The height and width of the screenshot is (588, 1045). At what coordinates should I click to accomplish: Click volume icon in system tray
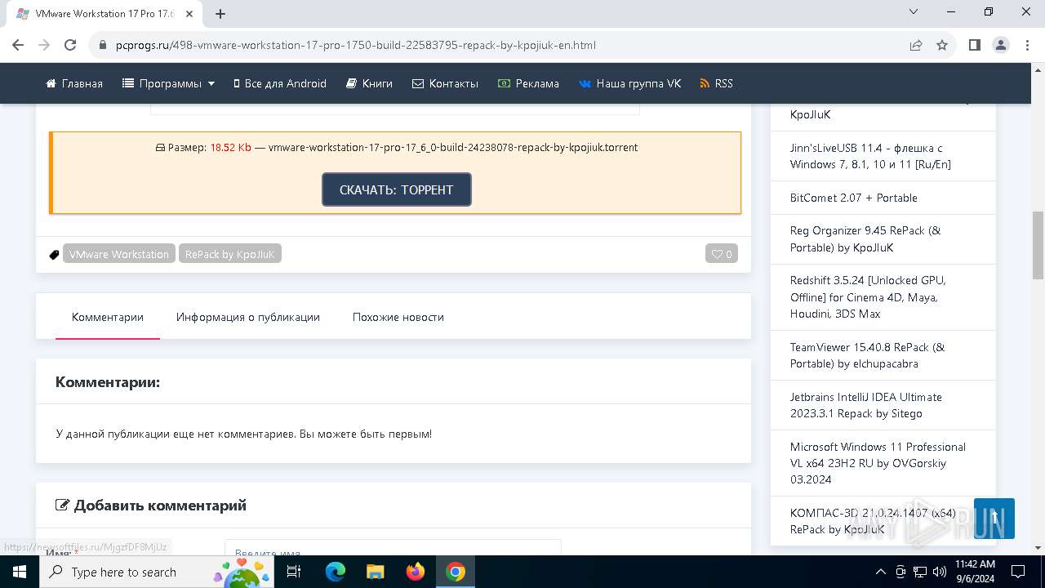click(x=940, y=572)
